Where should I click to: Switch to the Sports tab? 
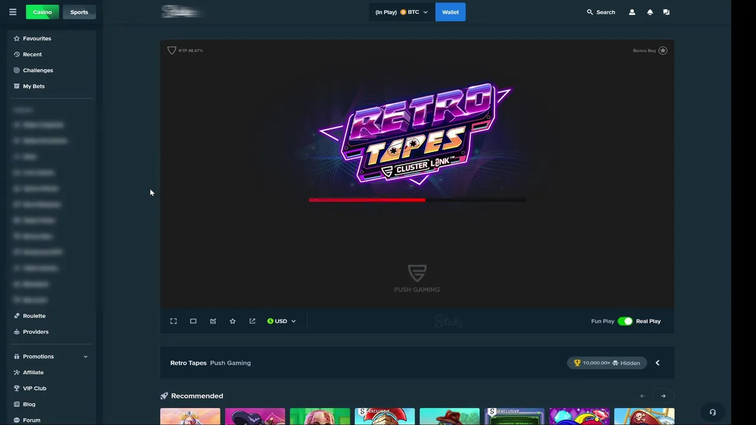coord(79,12)
